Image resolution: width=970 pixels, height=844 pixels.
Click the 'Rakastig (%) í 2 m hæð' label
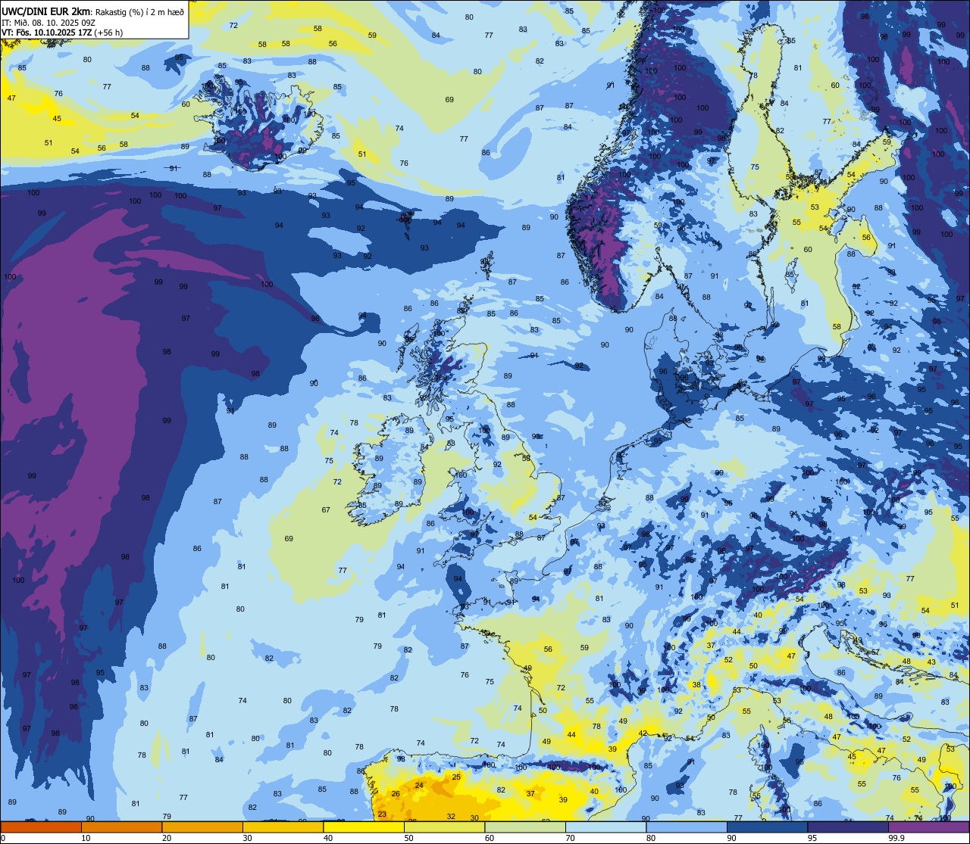(x=139, y=11)
